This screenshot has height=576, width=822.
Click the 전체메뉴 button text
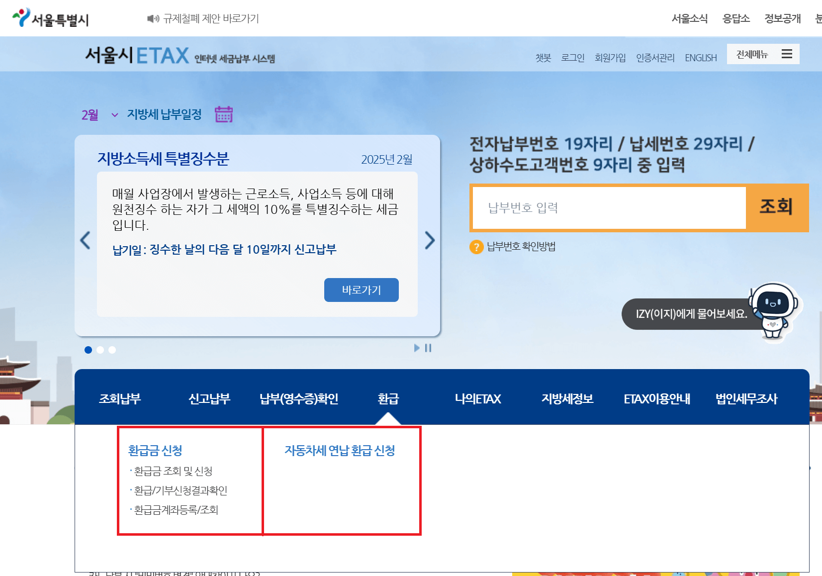coord(752,54)
